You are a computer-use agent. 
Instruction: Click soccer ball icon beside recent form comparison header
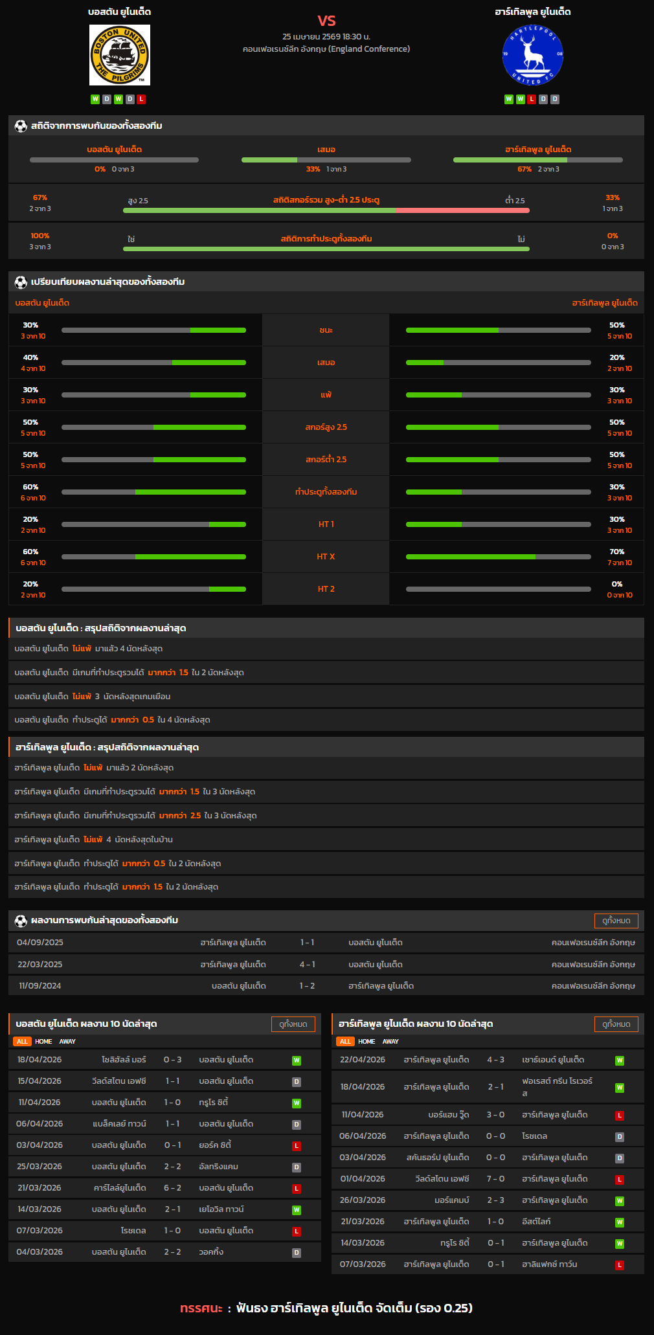[21, 282]
